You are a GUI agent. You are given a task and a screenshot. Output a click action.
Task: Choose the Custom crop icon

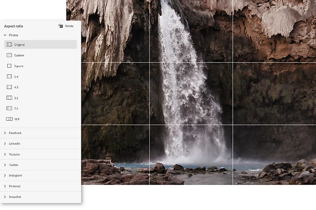pyautogui.click(x=9, y=55)
